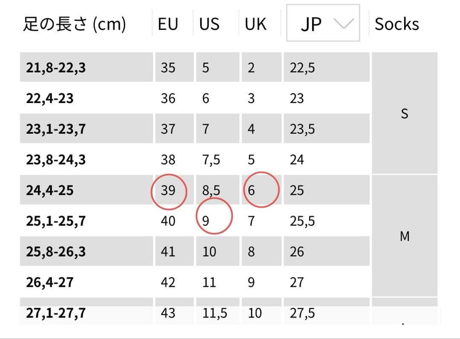The image size is (460, 339).
Task: Click the Socks size S cell
Action: (x=404, y=114)
